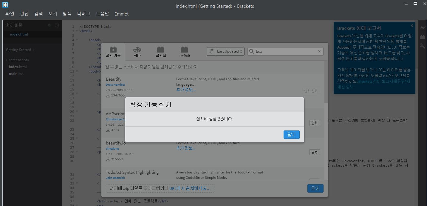The image size is (427, 206).
Task: Collapse fold arrow on line 33
Action: [x=77, y=183]
